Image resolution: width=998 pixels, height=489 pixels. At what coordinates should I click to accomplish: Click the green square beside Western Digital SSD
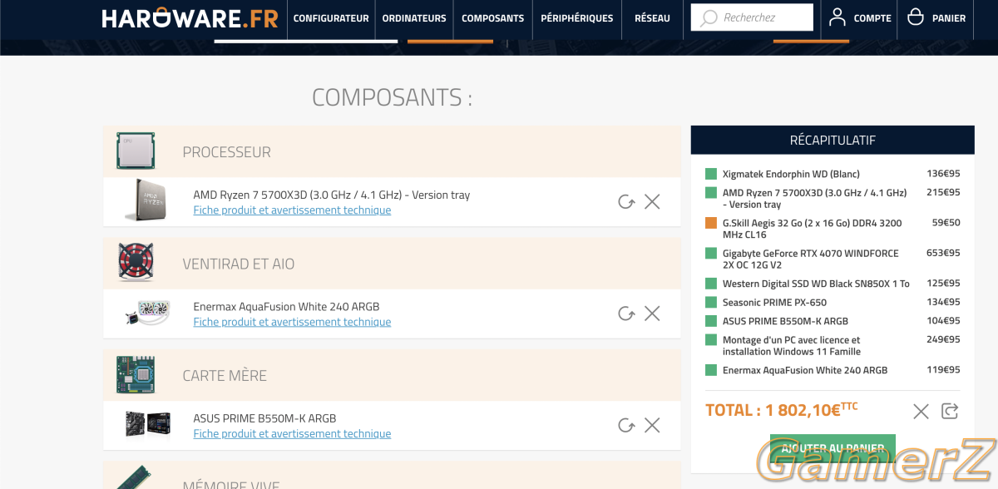tap(711, 284)
